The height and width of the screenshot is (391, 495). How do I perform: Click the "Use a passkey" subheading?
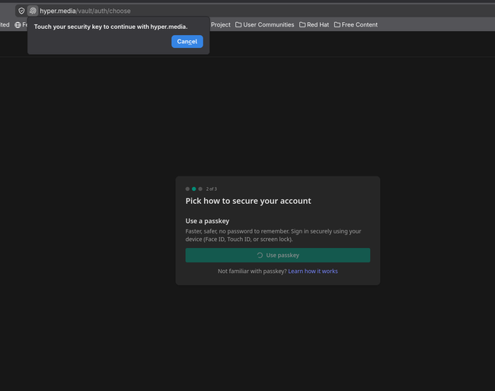pyautogui.click(x=207, y=221)
